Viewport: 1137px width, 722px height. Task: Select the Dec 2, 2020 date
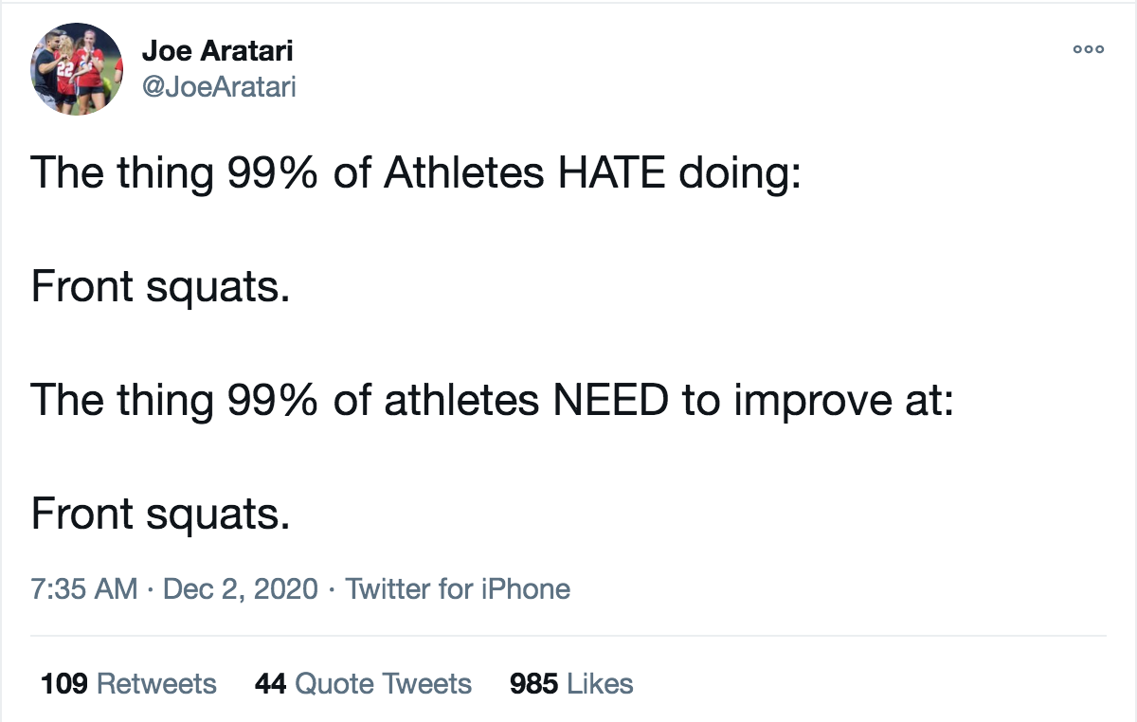[x=241, y=589]
